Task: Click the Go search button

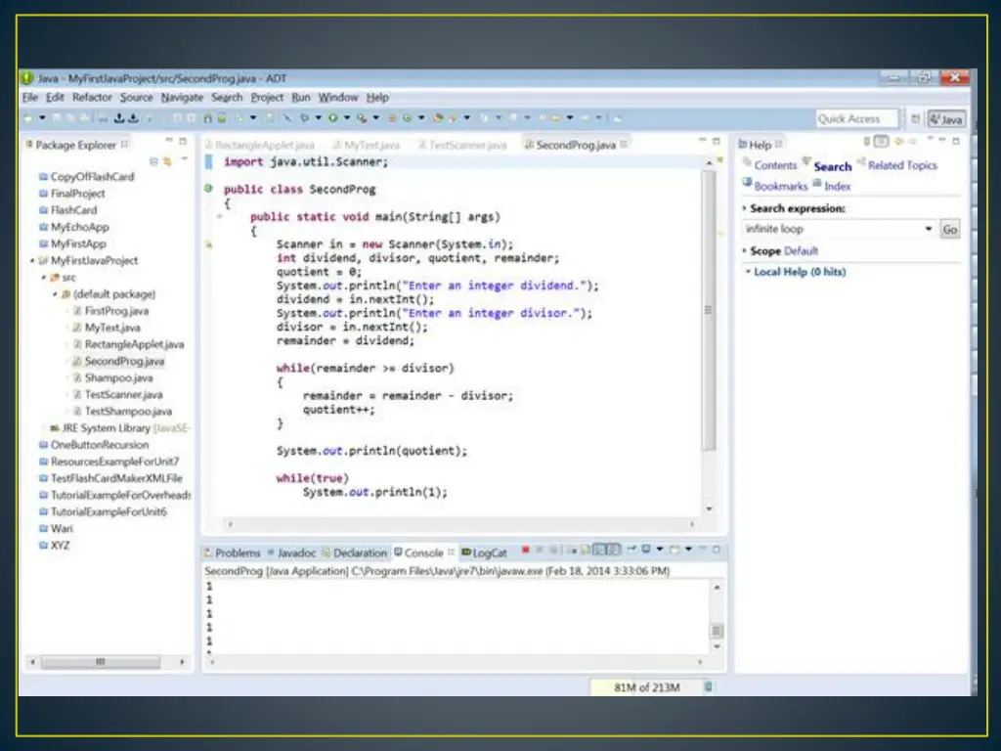Action: [x=950, y=229]
